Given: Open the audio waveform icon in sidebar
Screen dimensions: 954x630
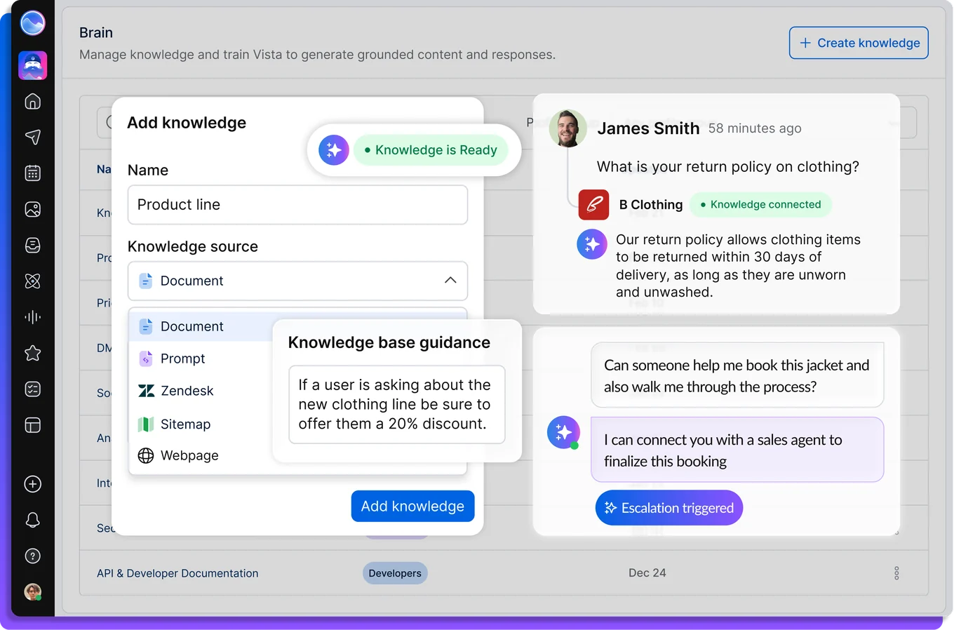Looking at the screenshot, I should pyautogui.click(x=33, y=317).
